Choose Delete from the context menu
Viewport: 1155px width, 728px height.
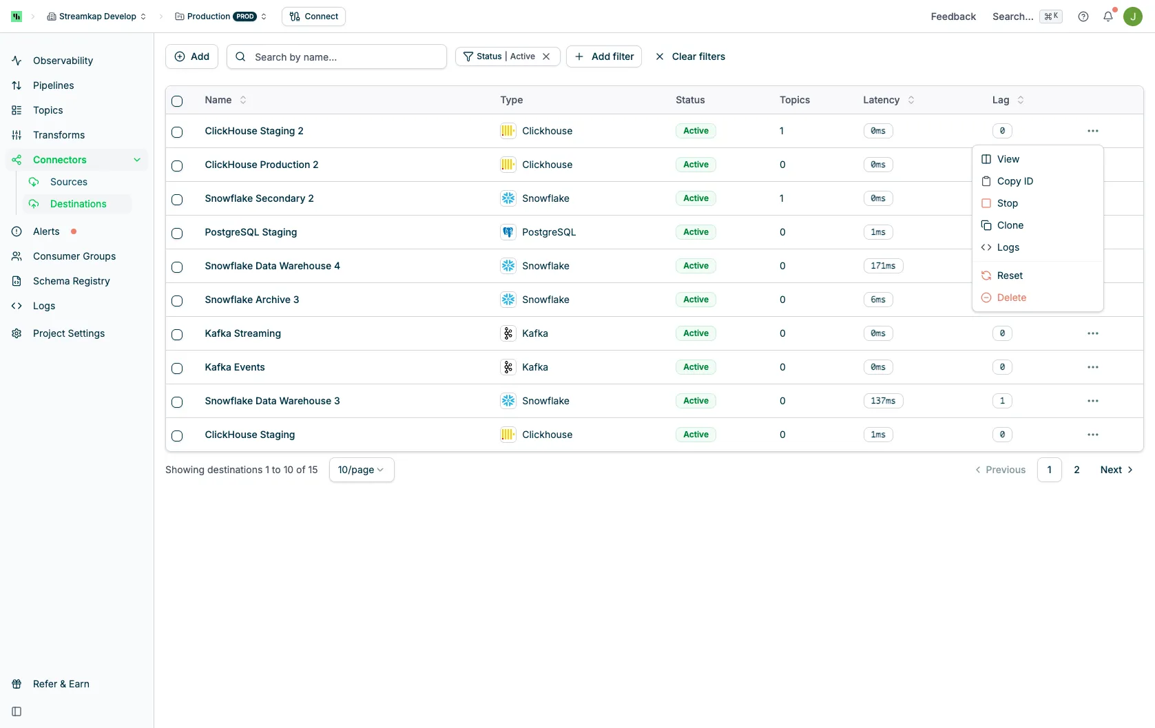point(1038,298)
